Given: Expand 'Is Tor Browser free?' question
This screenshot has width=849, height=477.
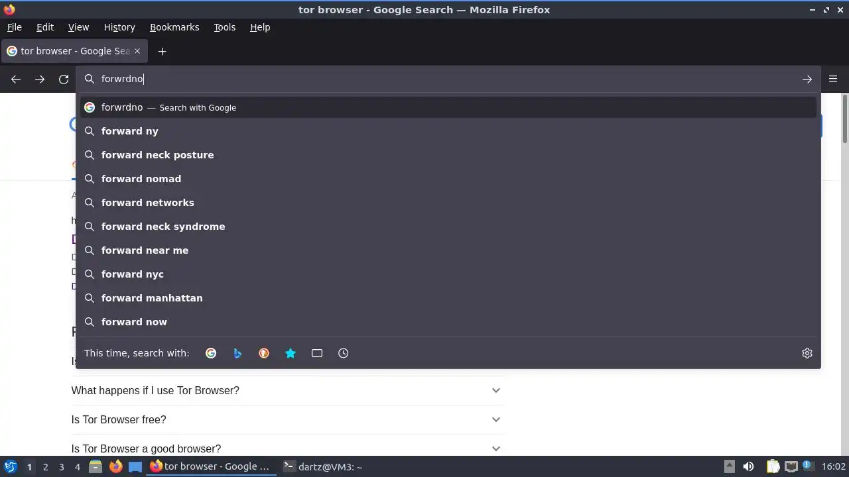Looking at the screenshot, I should (287, 420).
